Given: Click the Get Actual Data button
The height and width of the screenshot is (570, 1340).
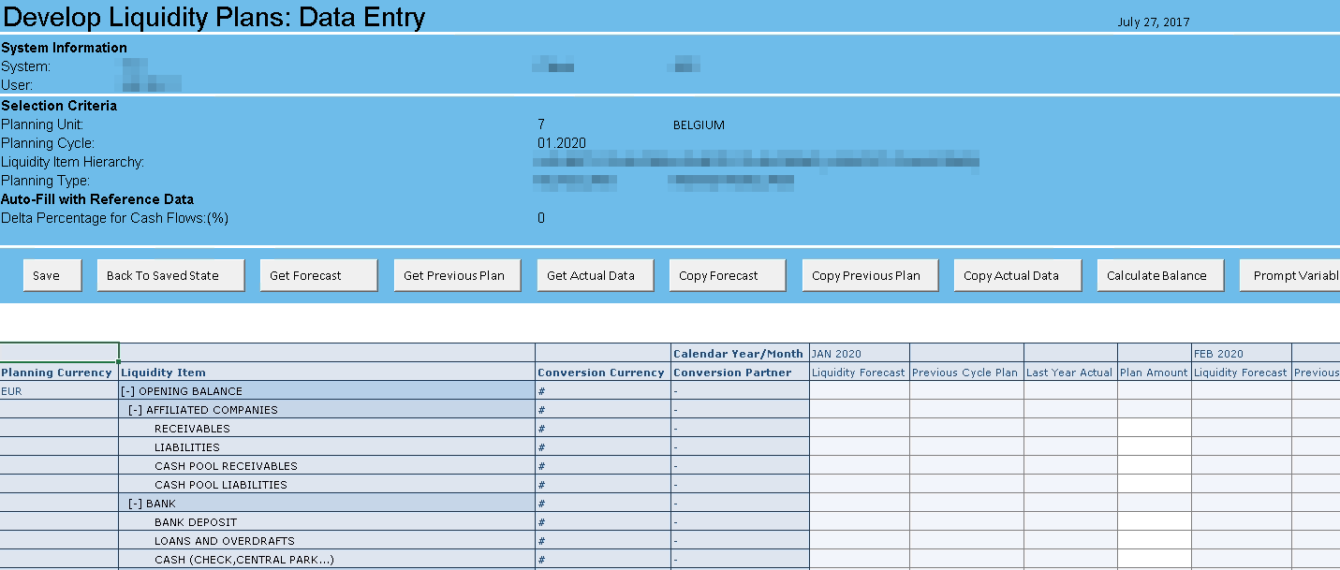Looking at the screenshot, I should (x=590, y=275).
